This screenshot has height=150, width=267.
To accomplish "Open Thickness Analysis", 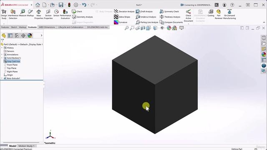I will click(170, 17).
